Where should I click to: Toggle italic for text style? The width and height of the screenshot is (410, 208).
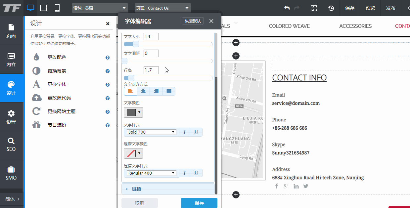coord(185,132)
